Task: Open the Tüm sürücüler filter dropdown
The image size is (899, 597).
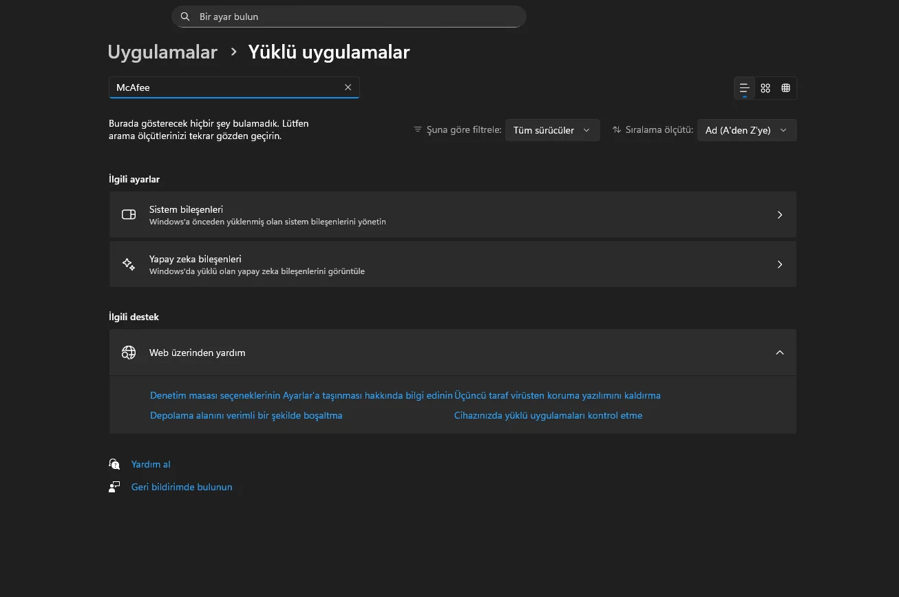Action: [552, 129]
